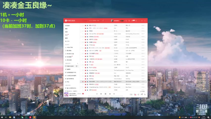This screenshot has width=211, height=119.
Task: Switch to mini player mode icon
Action: [136, 21]
